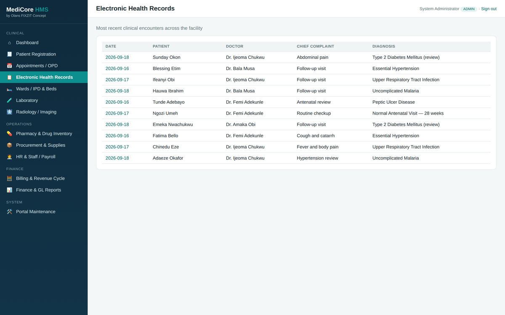Image resolution: width=505 pixels, height=315 pixels.
Task: Click Dr. Amaka Obi in doctor column
Action: [x=241, y=124]
